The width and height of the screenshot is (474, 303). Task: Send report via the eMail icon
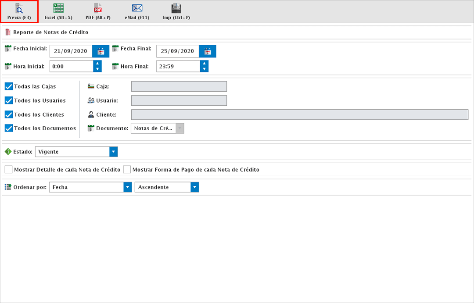click(x=137, y=9)
